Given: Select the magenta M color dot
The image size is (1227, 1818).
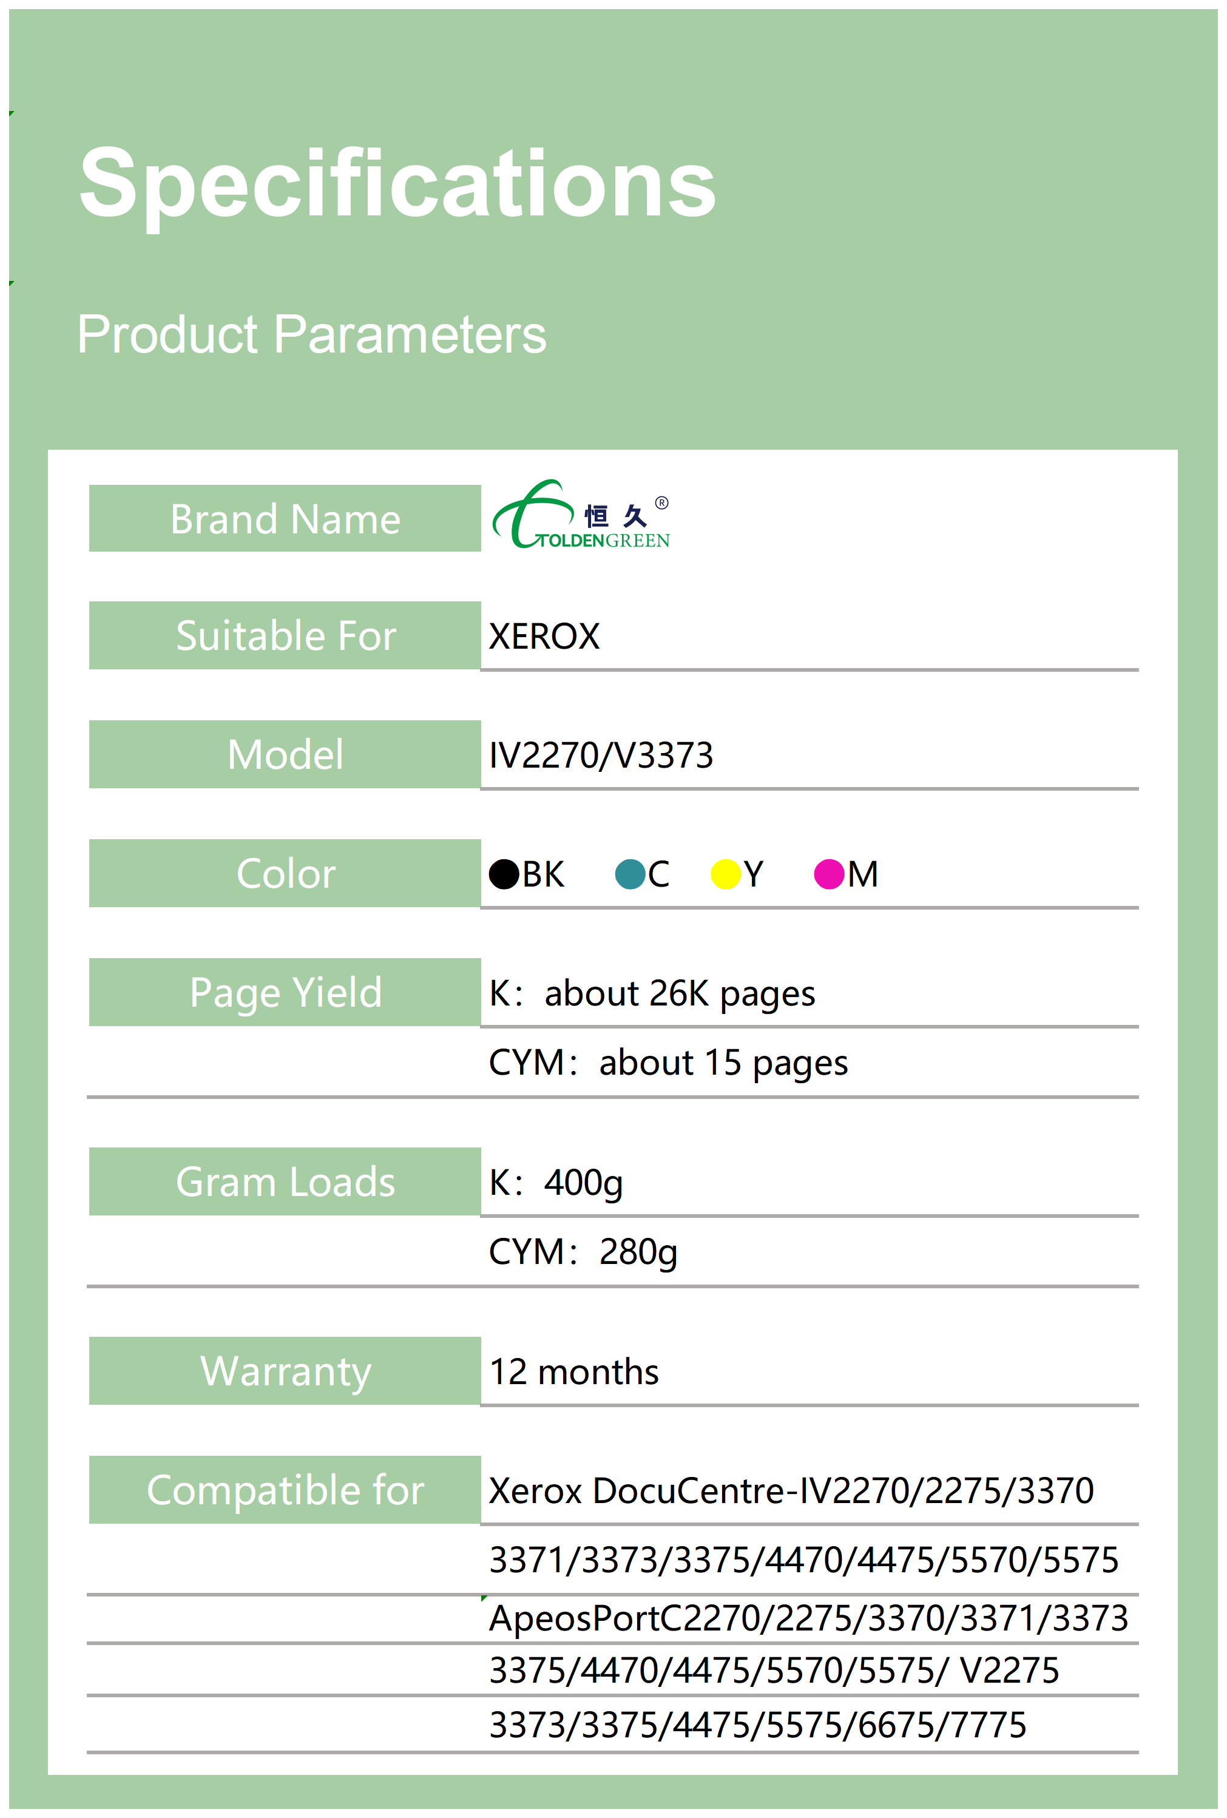Looking at the screenshot, I should click(x=829, y=874).
